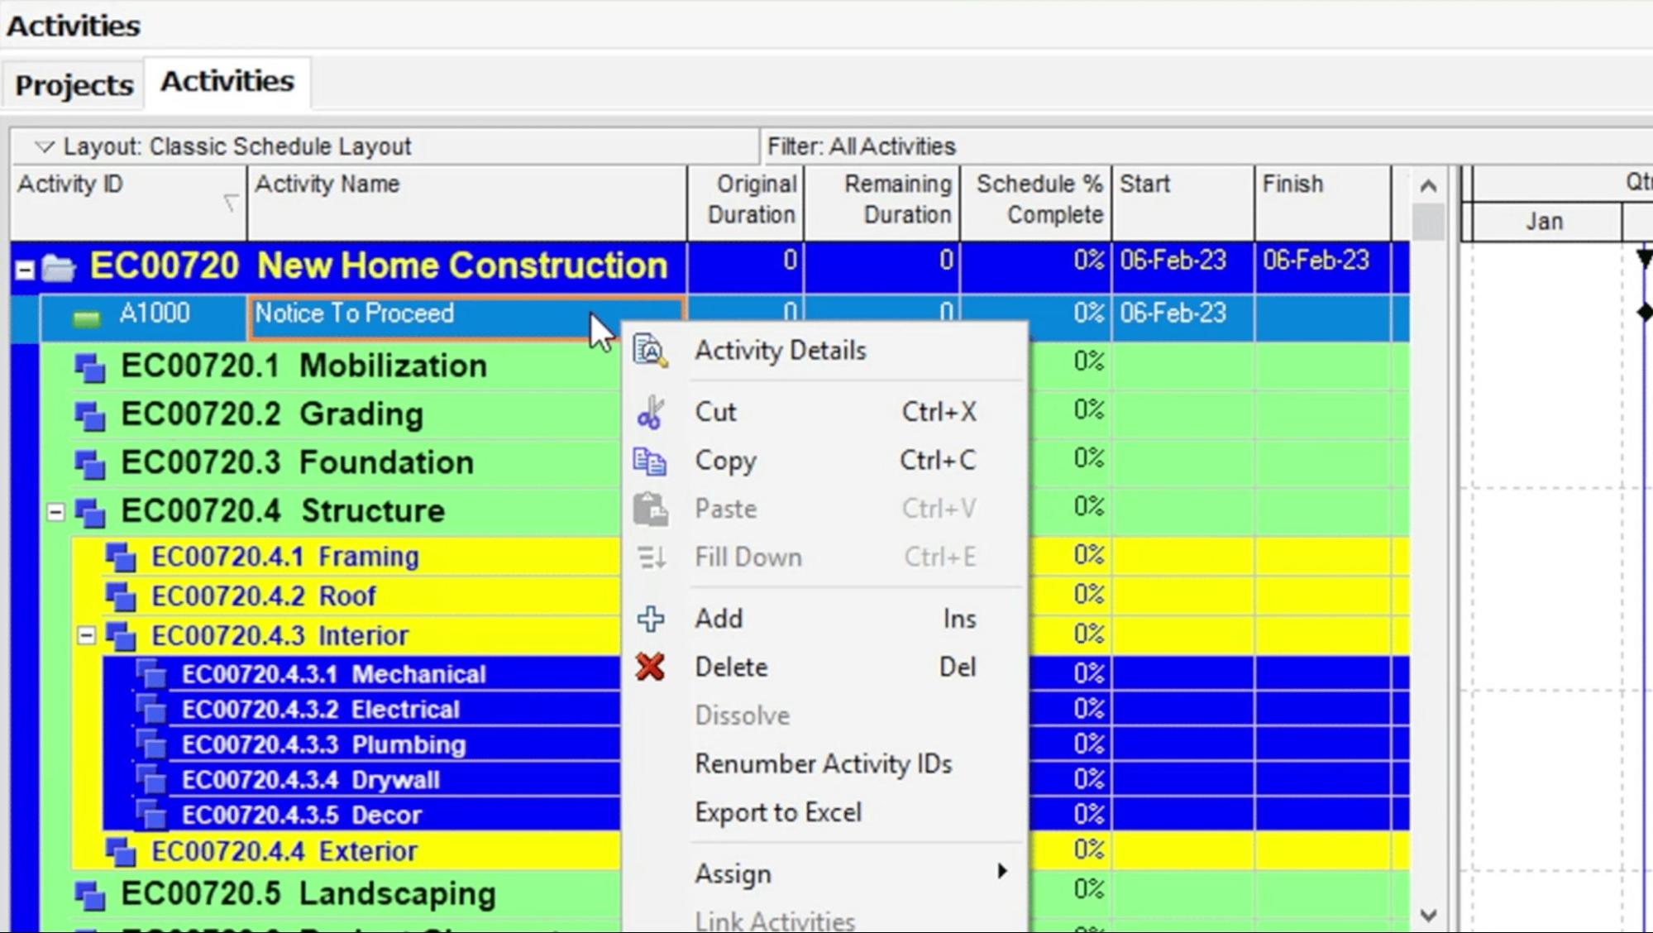
Task: Click the green Add plus icon
Action: (650, 618)
